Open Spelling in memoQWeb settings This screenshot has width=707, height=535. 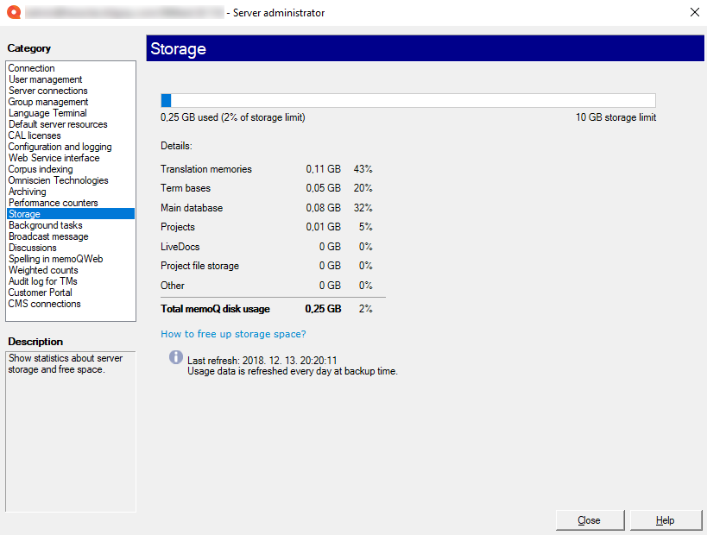pyautogui.click(x=55, y=258)
